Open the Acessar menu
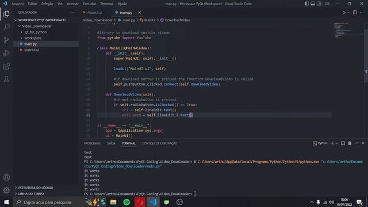The height and width of the screenshot is (207, 368). coord(72,3)
